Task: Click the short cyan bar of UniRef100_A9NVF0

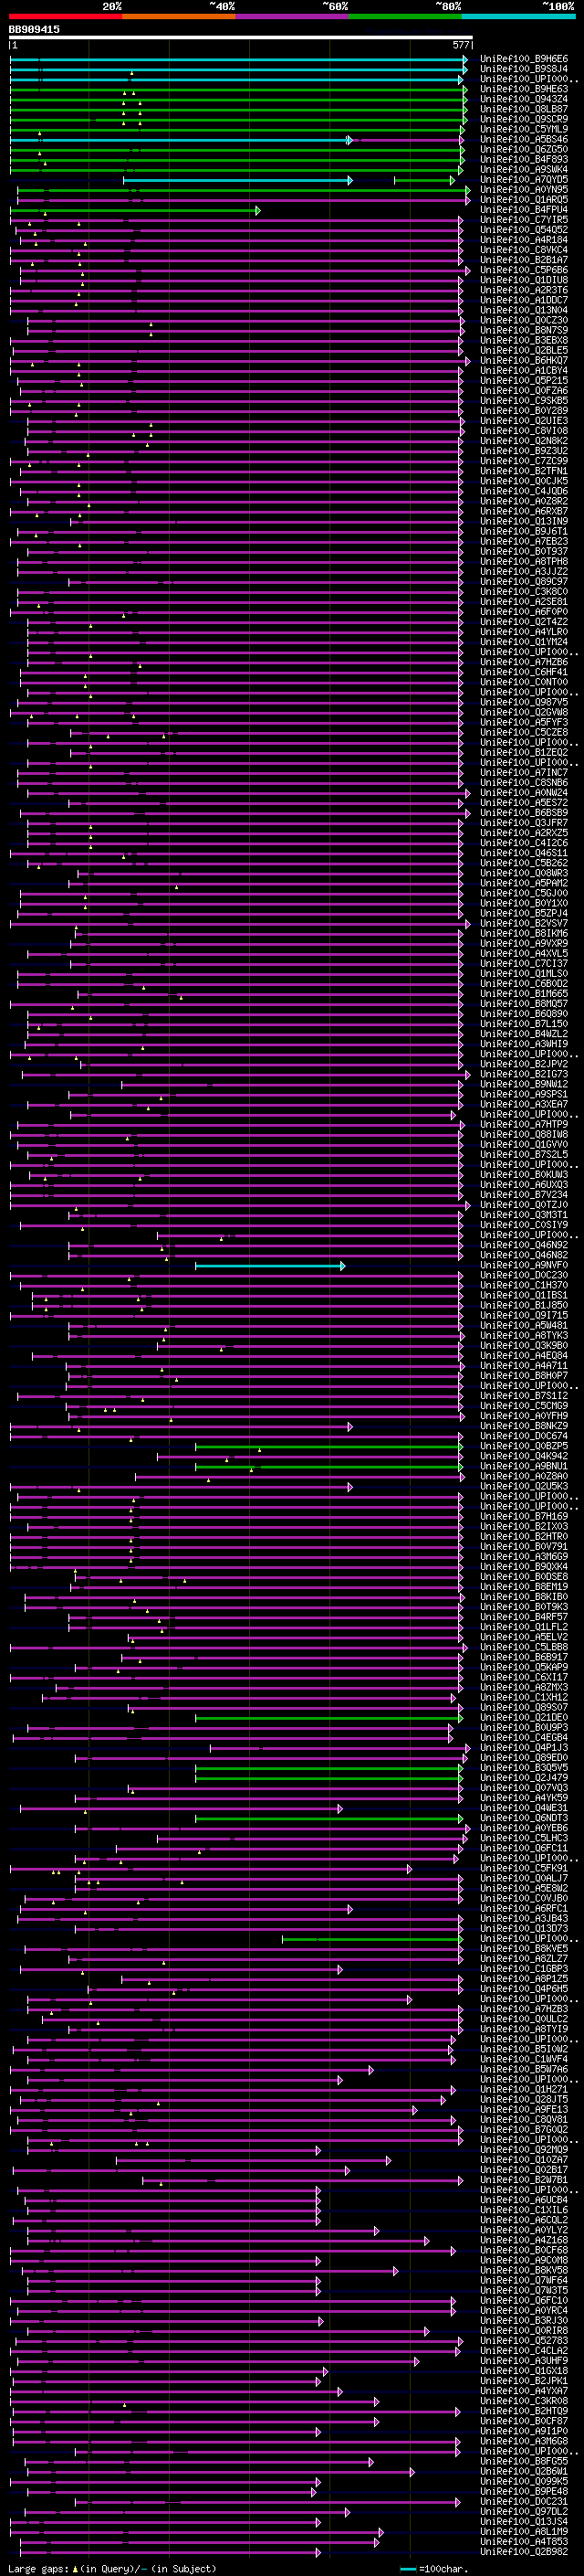Action: (269, 1266)
